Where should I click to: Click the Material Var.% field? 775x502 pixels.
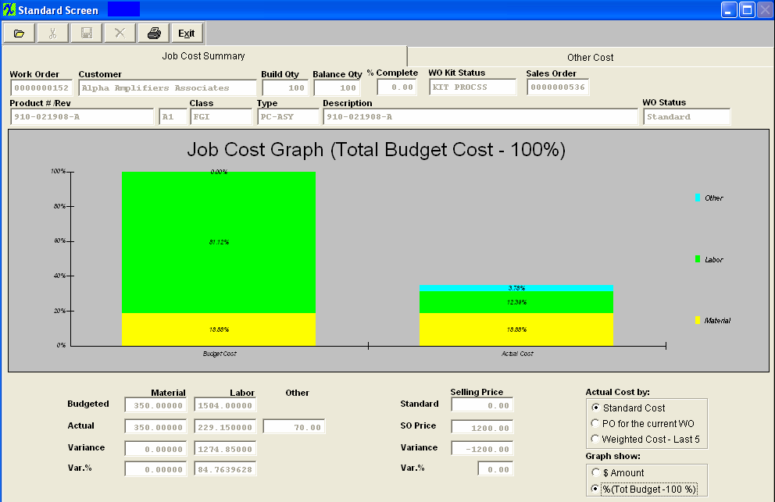[155, 469]
